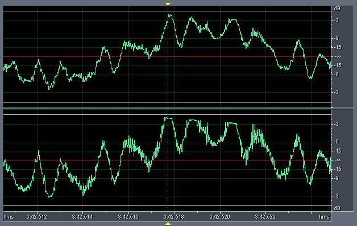Click the upper channel waveform peak at playhead

coord(169,16)
